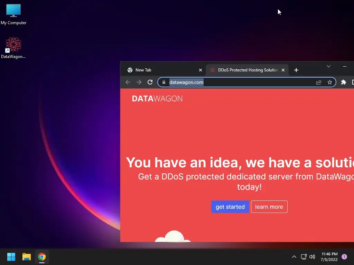Open the notification badge in taskbar
354x265 pixels.
(344, 257)
